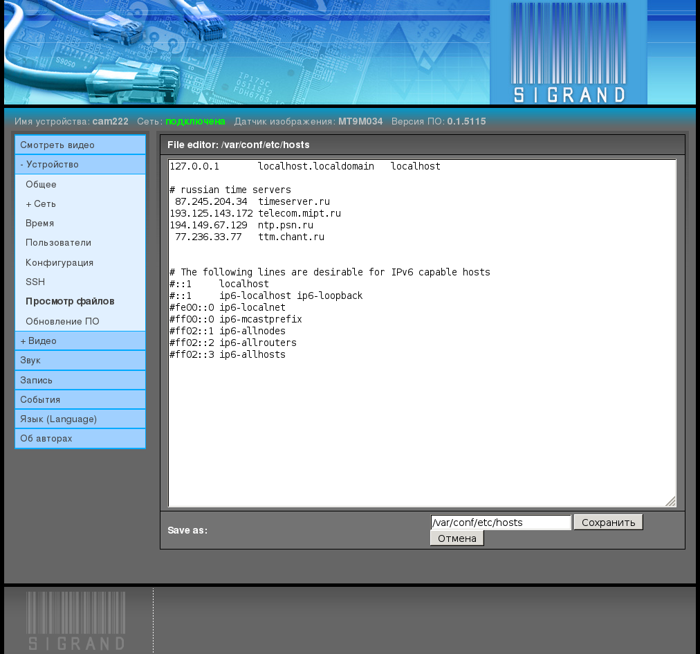The height and width of the screenshot is (654, 700).
Task: Click the green подключена network status
Action: click(x=195, y=121)
